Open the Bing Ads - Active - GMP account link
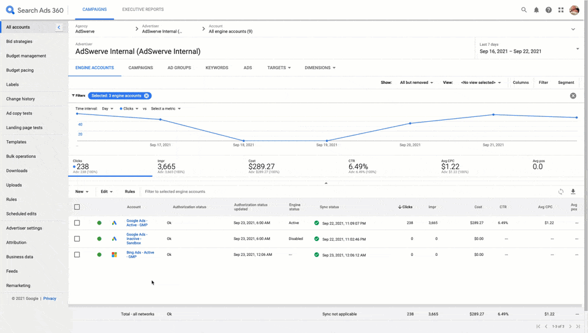 [x=140, y=255]
